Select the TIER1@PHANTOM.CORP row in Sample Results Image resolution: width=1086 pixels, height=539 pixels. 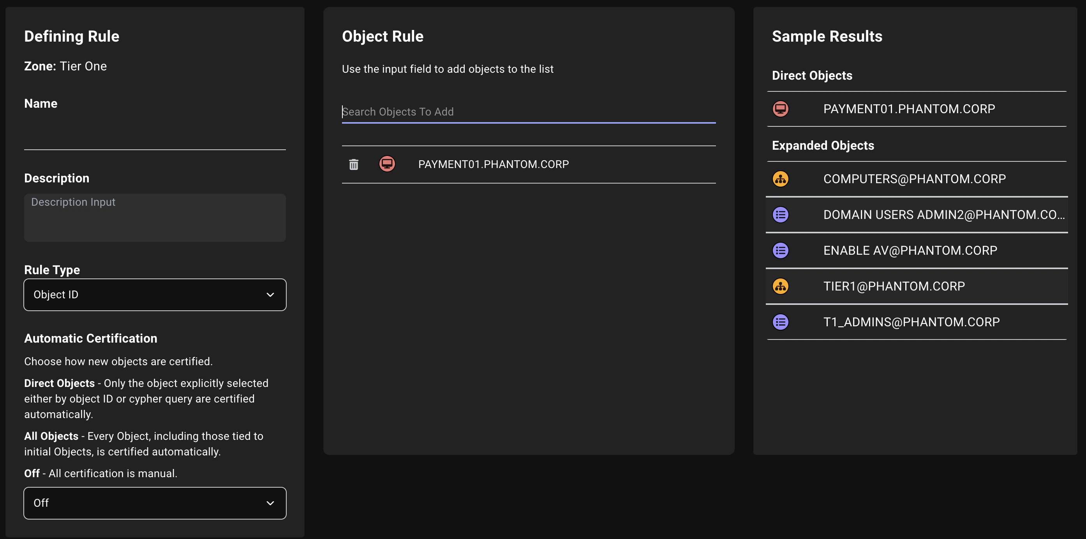click(x=894, y=286)
